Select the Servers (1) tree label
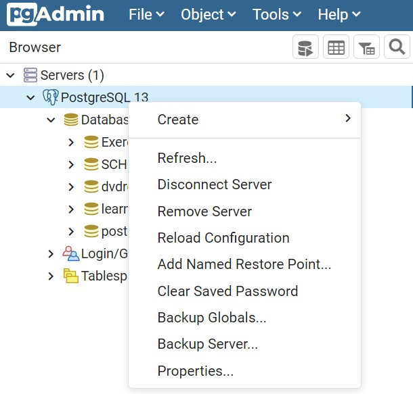This screenshot has height=394, width=413. tap(72, 76)
